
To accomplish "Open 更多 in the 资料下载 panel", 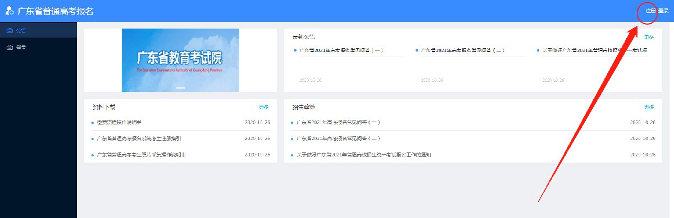I will [263, 106].
